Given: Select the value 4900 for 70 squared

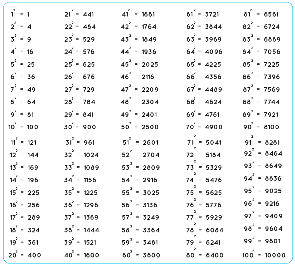Looking at the screenshot, I should click(214, 127).
